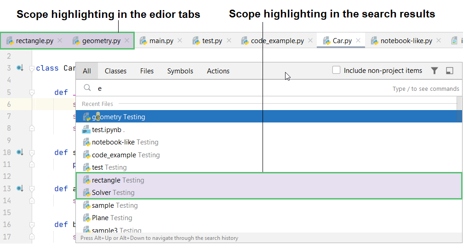Collapse the def fold marker on line 10

click(32, 152)
